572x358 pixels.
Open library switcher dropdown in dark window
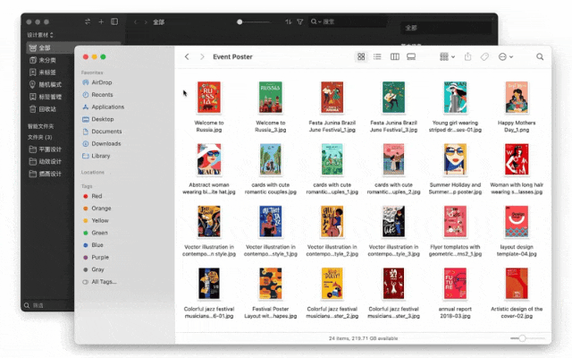pos(40,35)
